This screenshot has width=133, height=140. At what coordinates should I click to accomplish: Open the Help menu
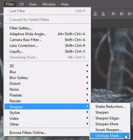pyautogui.click(x=65, y=4)
